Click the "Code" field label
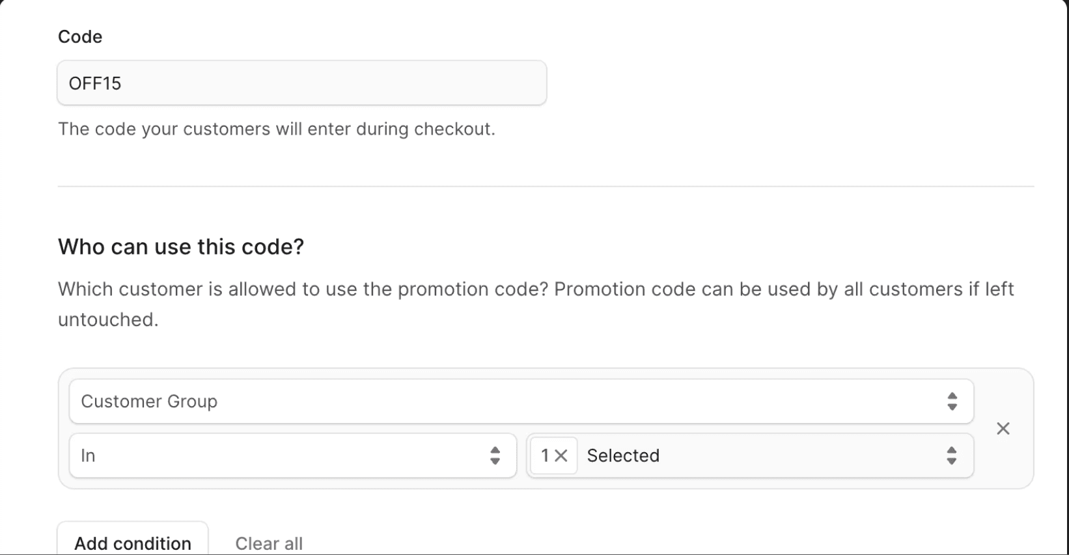The image size is (1069, 555). 80,37
